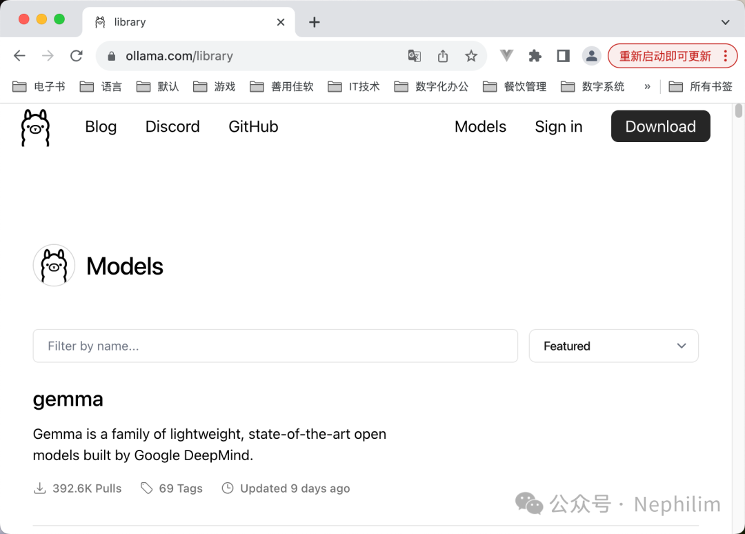Go back to the previous page
This screenshot has height=534, width=745.
click(19, 56)
